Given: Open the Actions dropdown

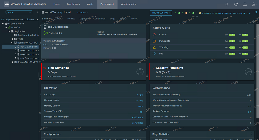Looking at the screenshot, I should point(82,13).
